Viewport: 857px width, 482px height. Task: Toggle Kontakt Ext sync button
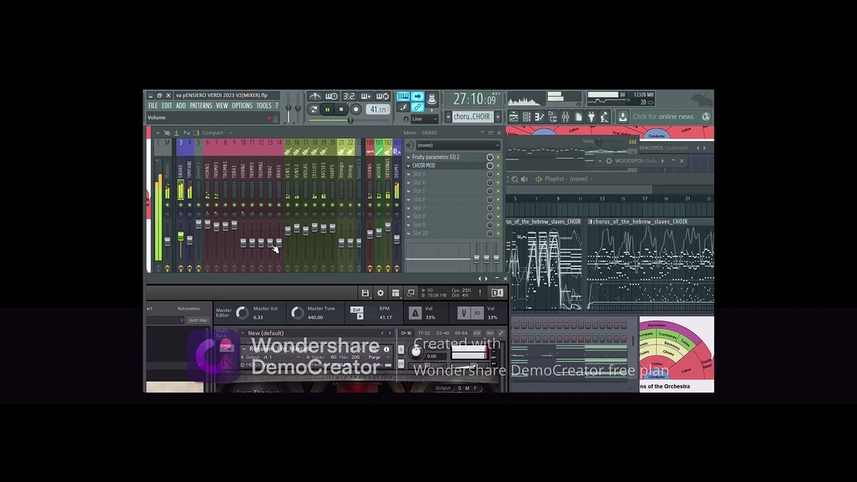tap(356, 310)
